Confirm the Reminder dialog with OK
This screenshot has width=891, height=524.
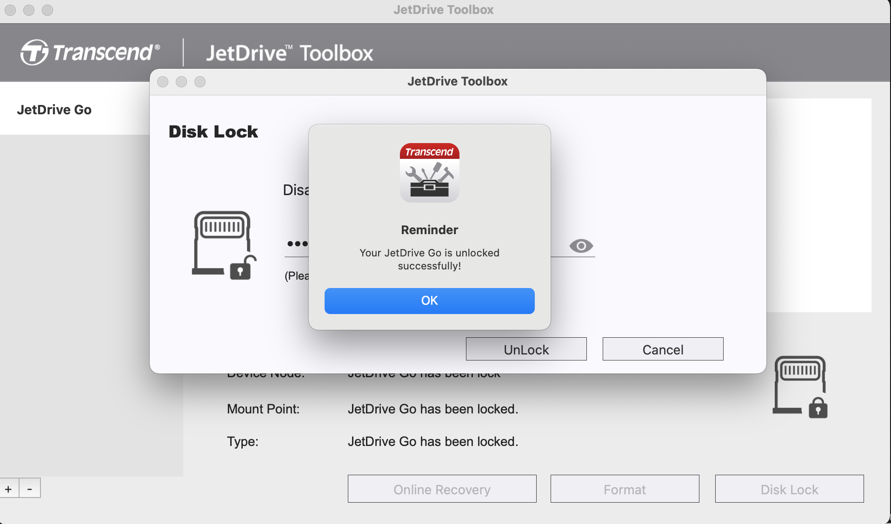(x=429, y=301)
